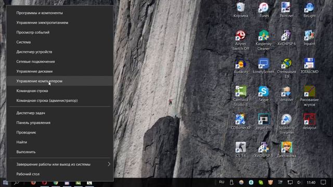Select the Дикторская desktop icon
333x187 pixels.
[x=287, y=150]
